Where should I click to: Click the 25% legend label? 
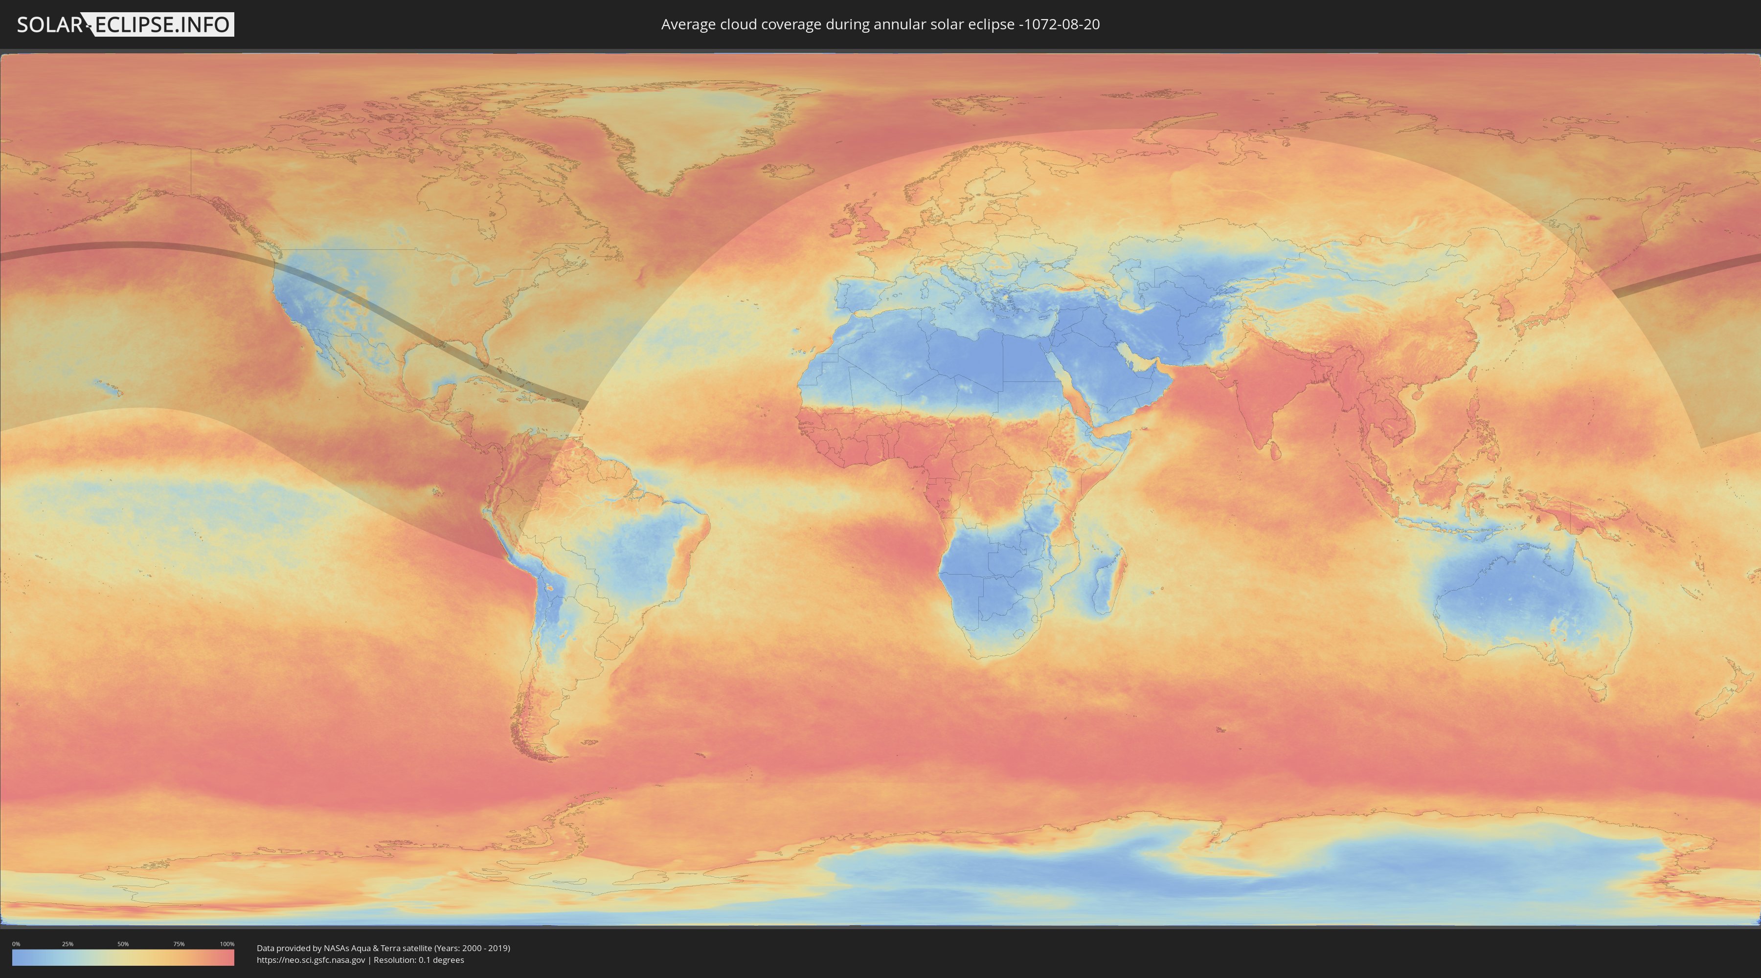pyautogui.click(x=68, y=944)
